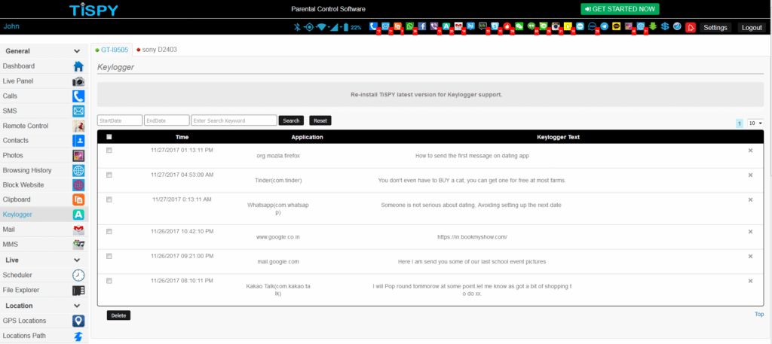The width and height of the screenshot is (772, 344).
Task: Open Dashboard home icon in sidebar
Action: 78,66
